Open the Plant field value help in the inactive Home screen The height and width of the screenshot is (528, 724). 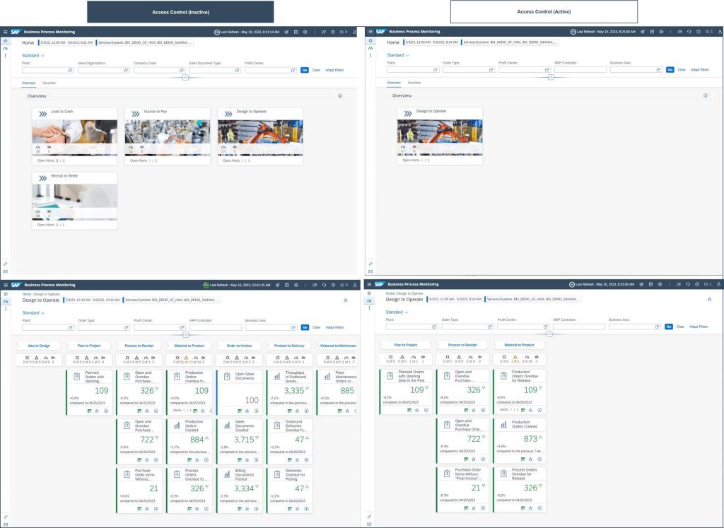point(71,70)
